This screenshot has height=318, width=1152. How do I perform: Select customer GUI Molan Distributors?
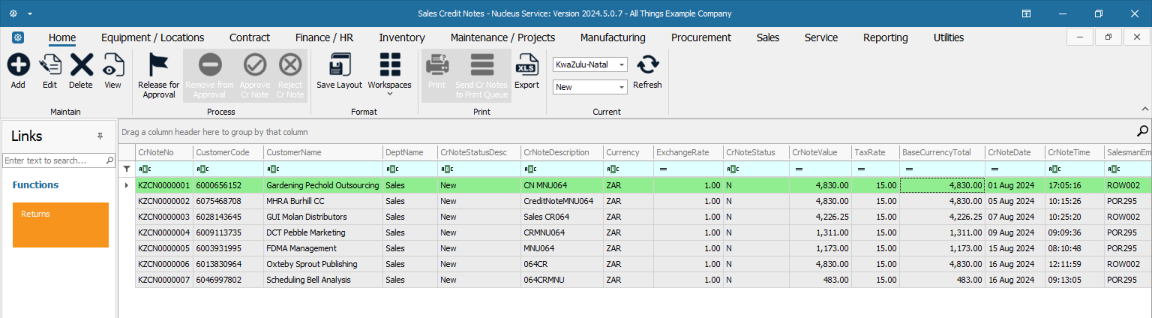(323, 217)
